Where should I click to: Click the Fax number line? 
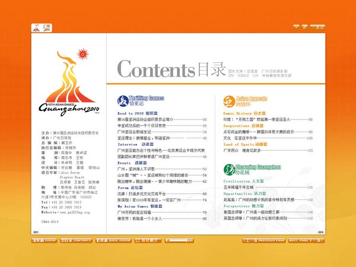61,207
